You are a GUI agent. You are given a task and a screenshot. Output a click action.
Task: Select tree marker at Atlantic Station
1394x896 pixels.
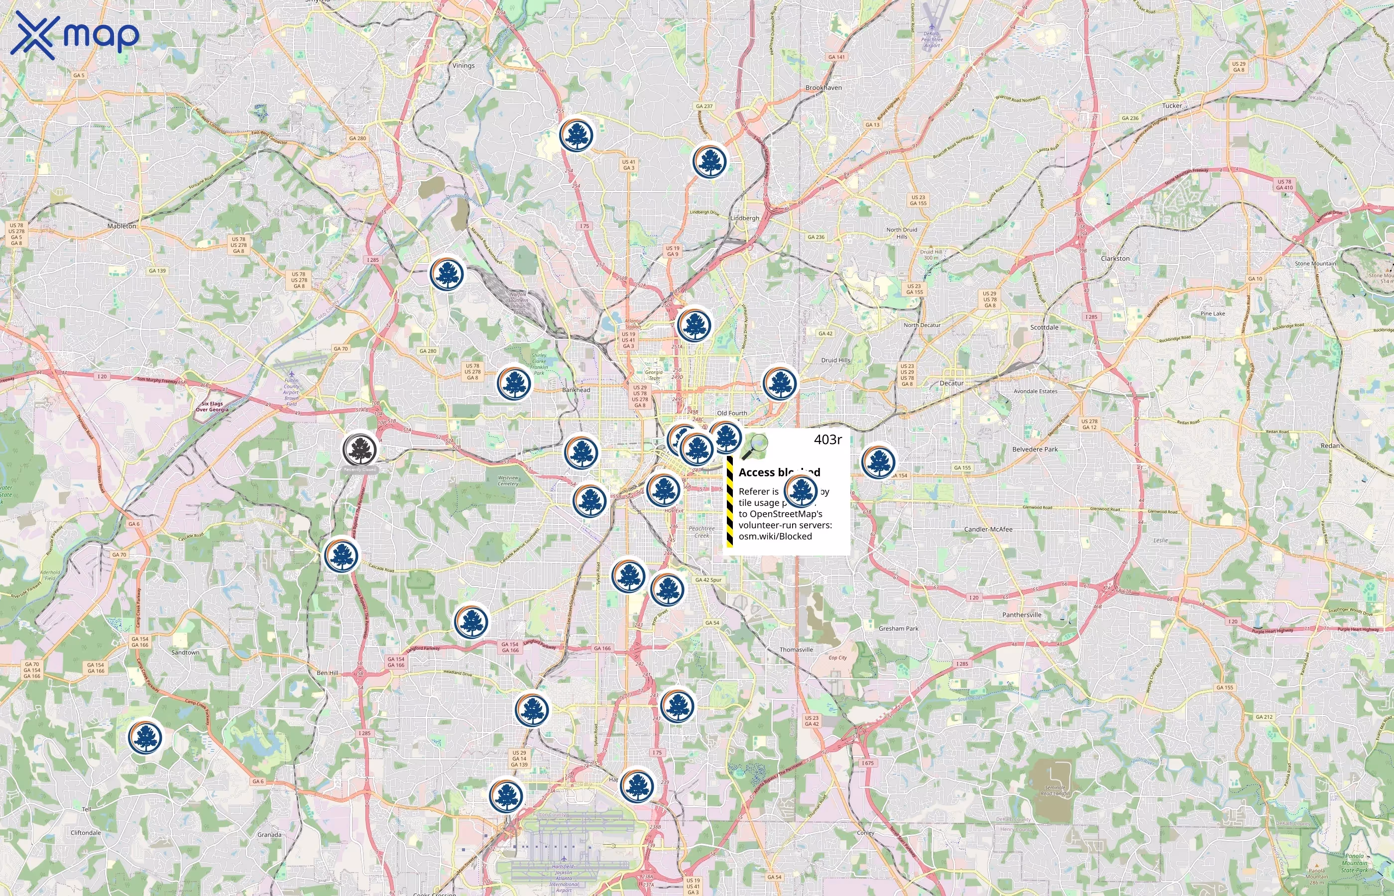click(x=695, y=325)
